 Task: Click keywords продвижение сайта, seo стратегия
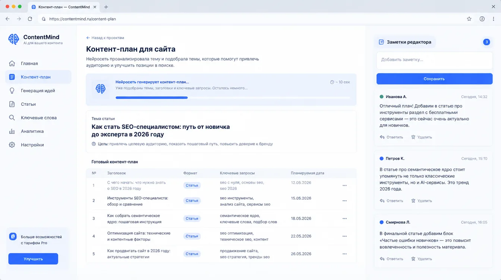245,254
